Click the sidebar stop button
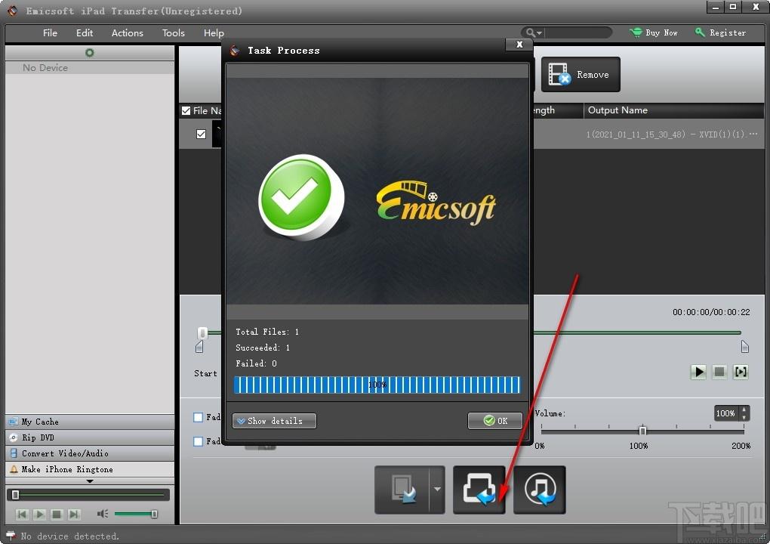The width and height of the screenshot is (770, 544). point(57,514)
